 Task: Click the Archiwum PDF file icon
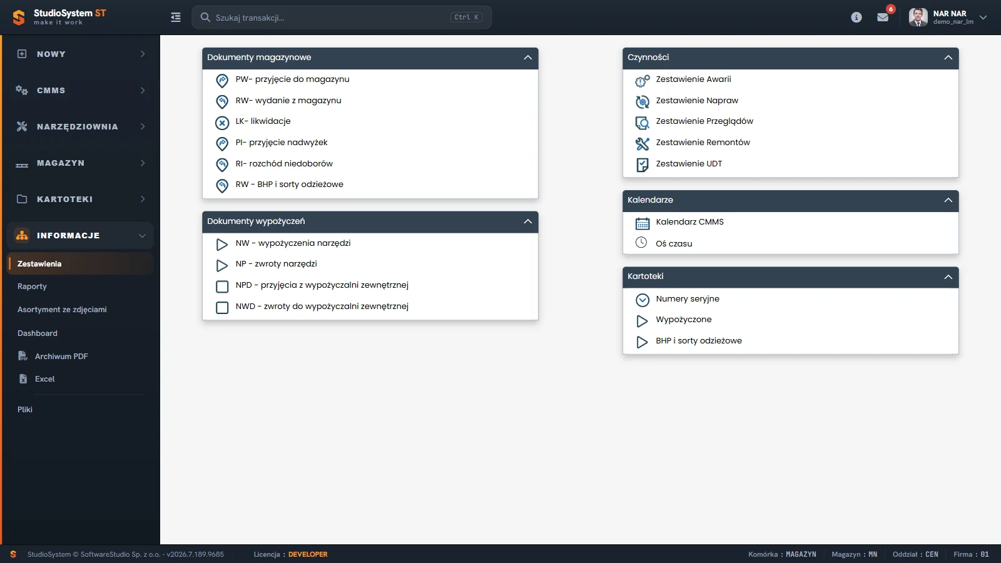coord(23,356)
